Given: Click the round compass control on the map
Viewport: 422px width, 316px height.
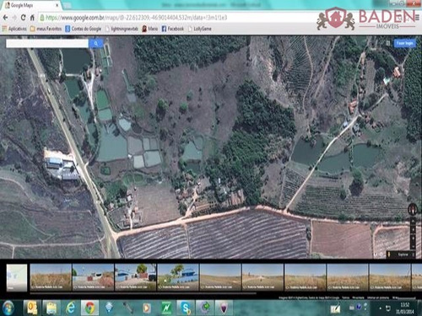Looking at the screenshot, I should tap(413, 209).
